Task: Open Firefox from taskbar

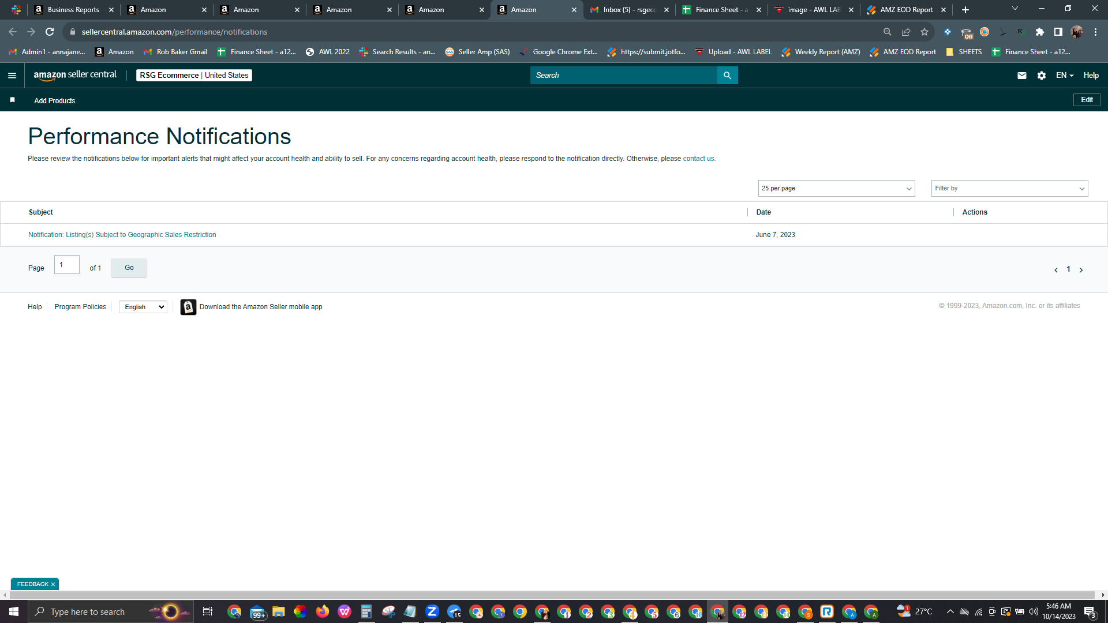Action: point(323,611)
